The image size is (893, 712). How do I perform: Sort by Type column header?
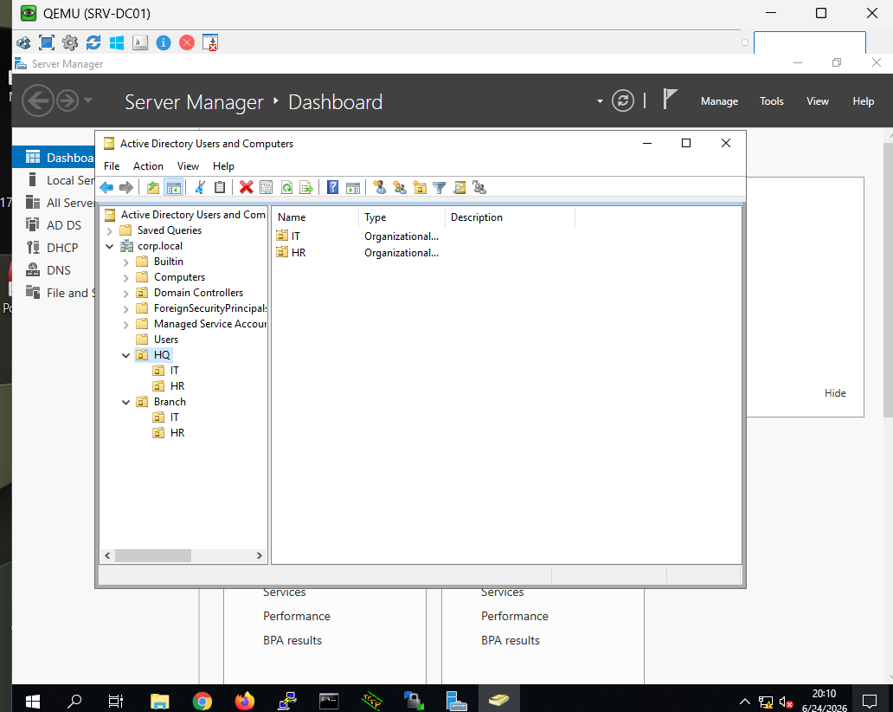(x=401, y=217)
